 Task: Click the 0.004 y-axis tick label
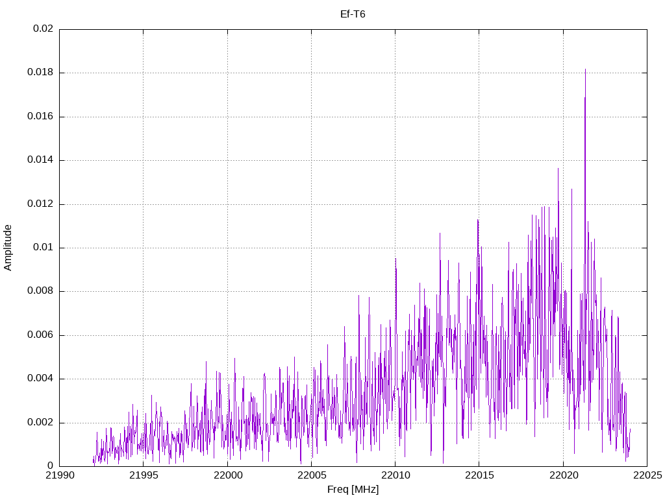click(x=41, y=379)
